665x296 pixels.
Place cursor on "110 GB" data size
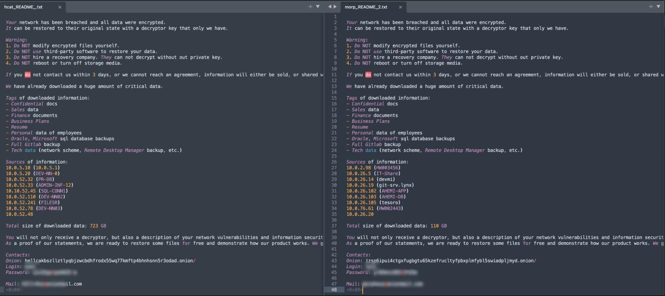[438, 226]
